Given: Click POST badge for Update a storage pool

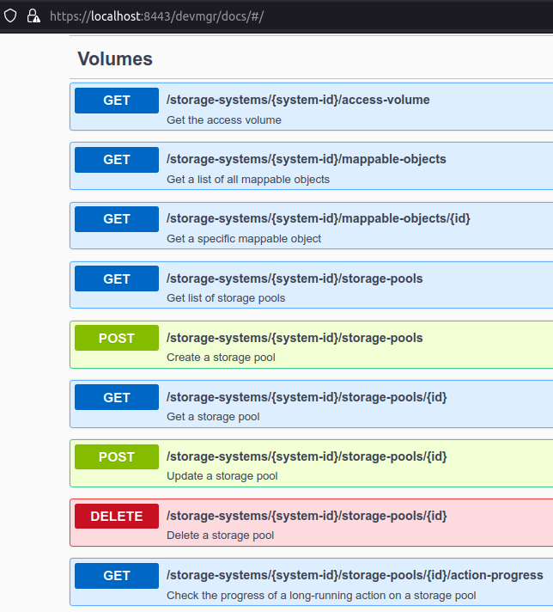Looking at the screenshot, I should click(x=117, y=456).
